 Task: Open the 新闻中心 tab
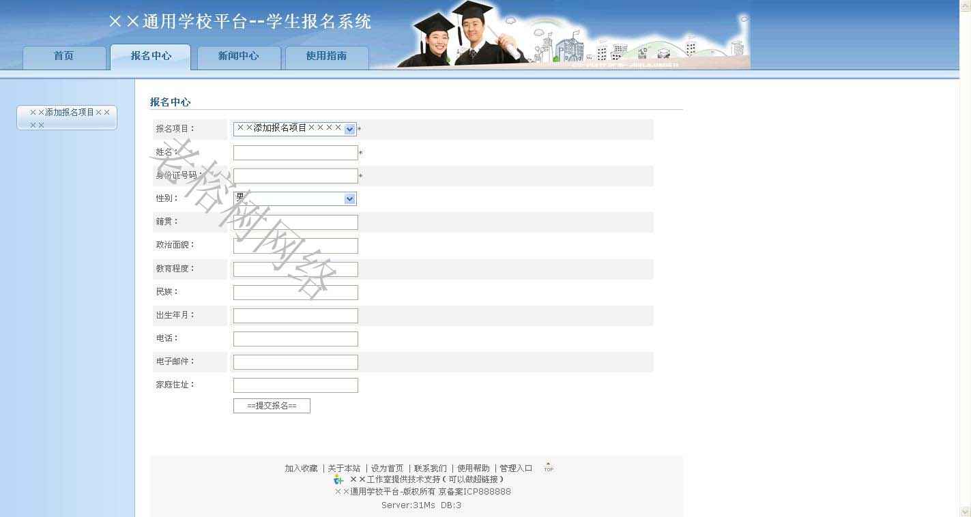coord(239,57)
